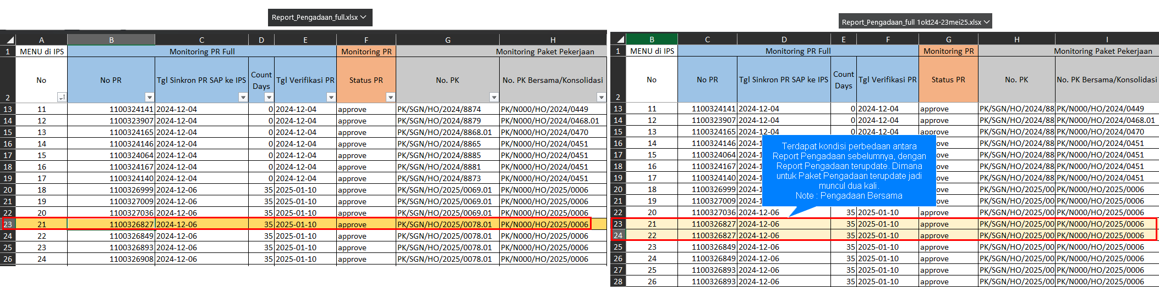Viewport: 1159px width, 287px height.
Task: Select row 23 header in left sheet
Action: 8,224
